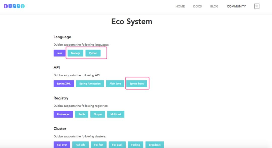Choose the Simple registry button
The width and height of the screenshot is (272, 148).
(x=98, y=114)
